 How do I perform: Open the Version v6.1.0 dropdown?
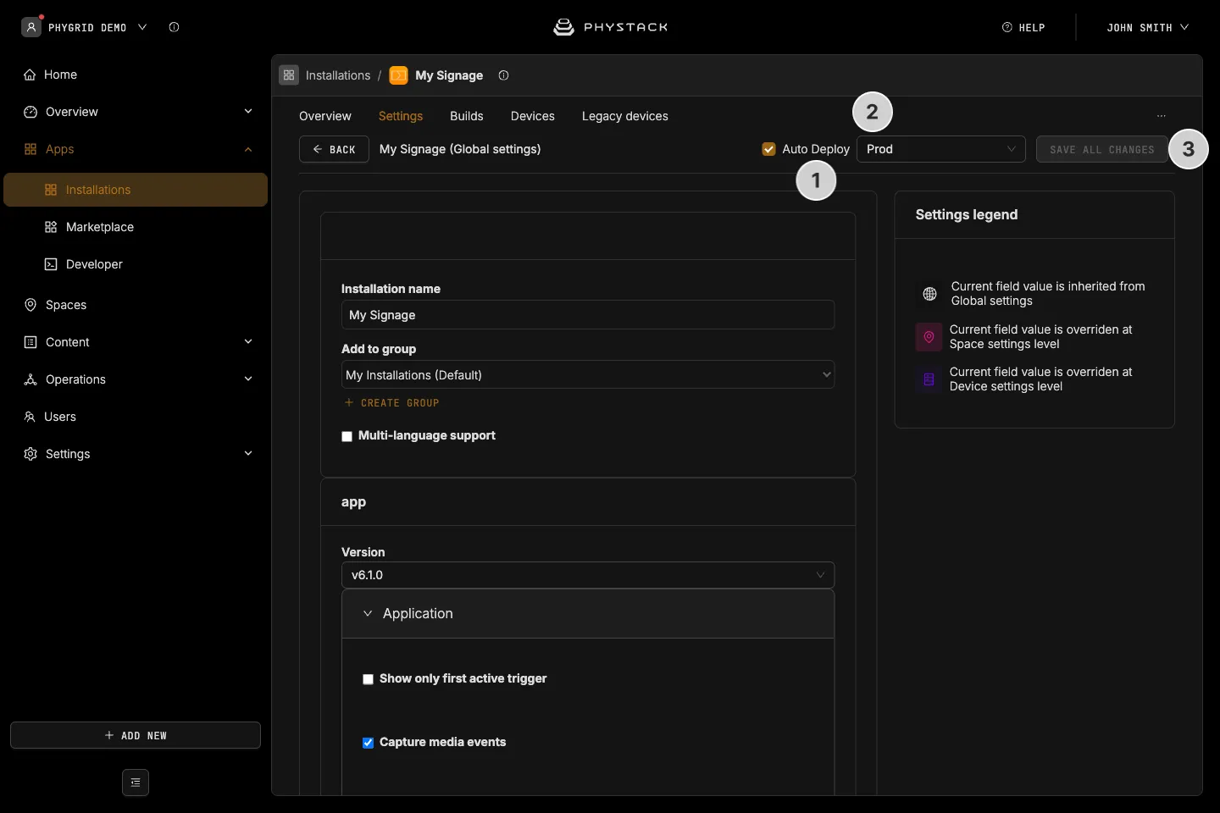click(588, 575)
